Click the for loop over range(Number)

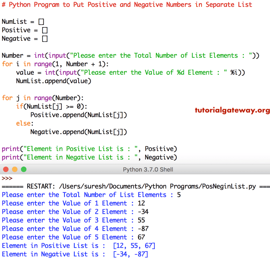[43, 98]
